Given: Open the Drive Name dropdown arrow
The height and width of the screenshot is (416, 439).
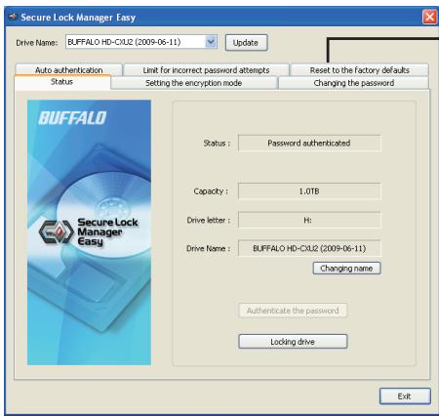Looking at the screenshot, I should 211,42.
